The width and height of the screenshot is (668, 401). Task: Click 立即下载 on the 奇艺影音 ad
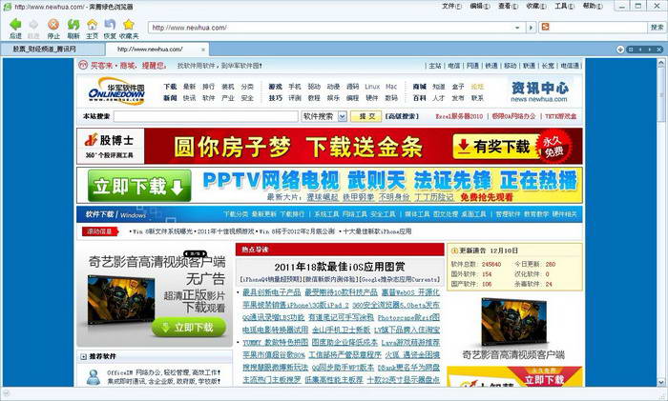(188, 327)
